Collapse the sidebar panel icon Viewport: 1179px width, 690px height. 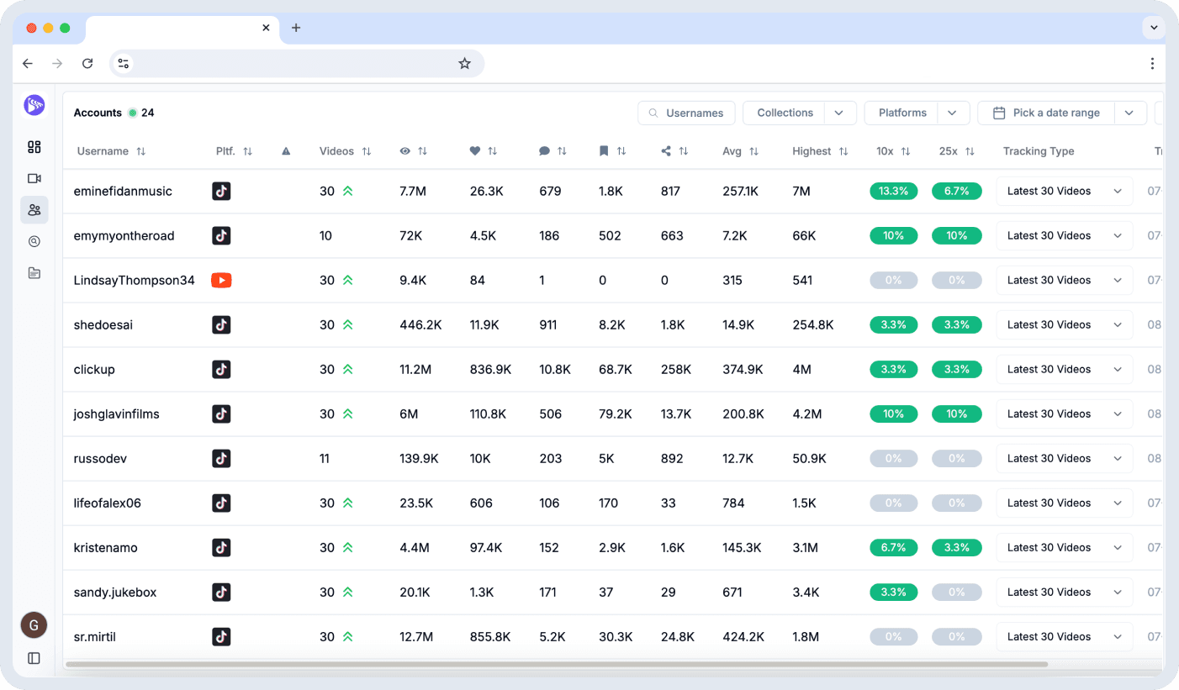pyautogui.click(x=34, y=658)
